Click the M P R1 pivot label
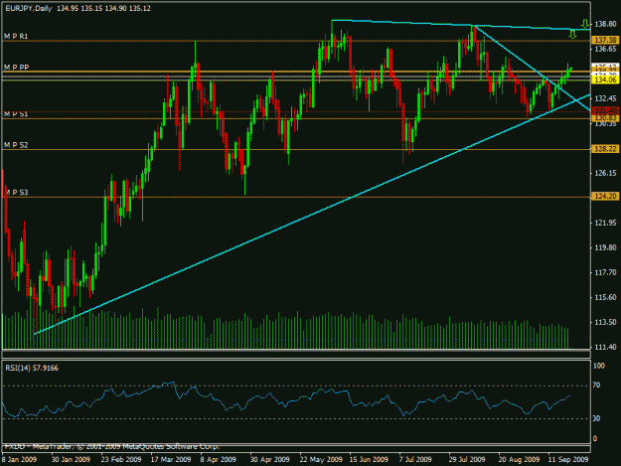The height and width of the screenshot is (466, 621). [x=16, y=36]
